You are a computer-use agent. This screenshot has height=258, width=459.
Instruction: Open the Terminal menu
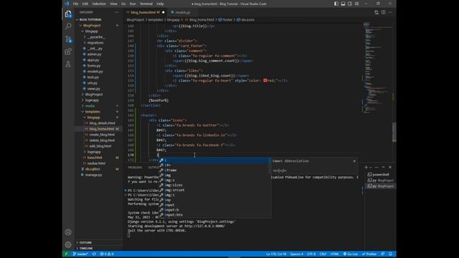[146, 4]
